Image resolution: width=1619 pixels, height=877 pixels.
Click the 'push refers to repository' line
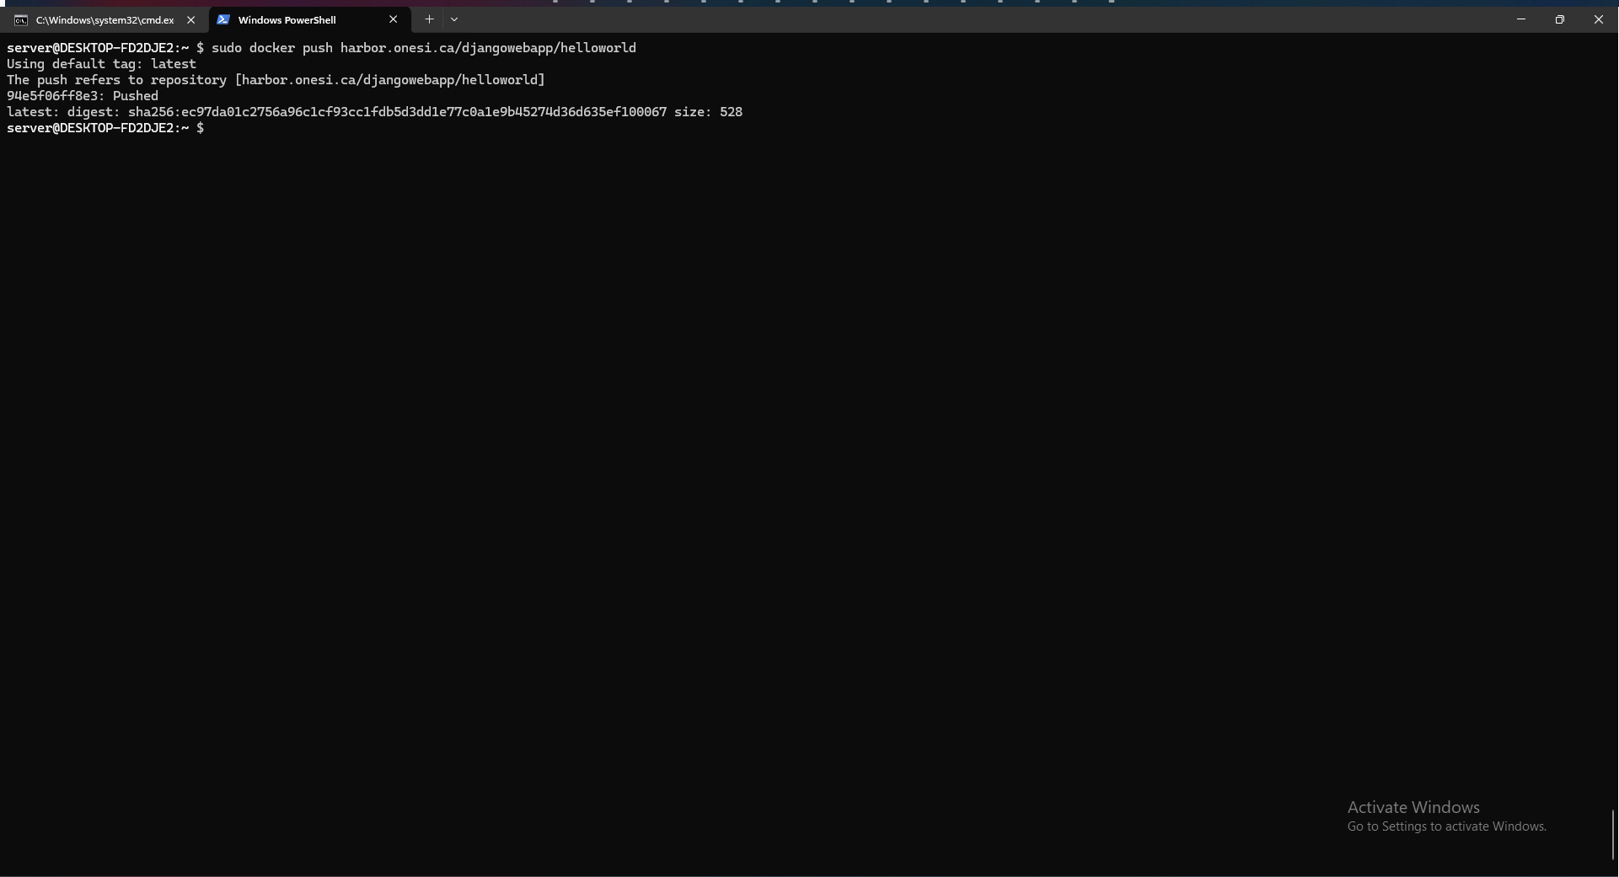tap(276, 80)
